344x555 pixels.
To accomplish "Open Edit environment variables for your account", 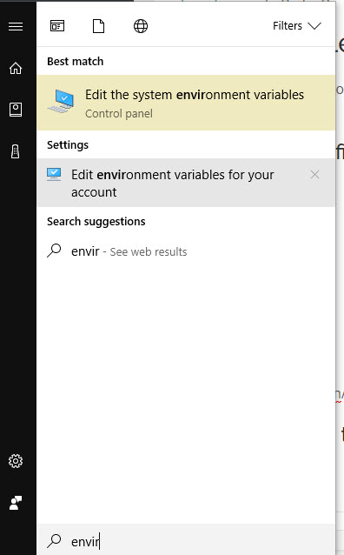I will coord(186,183).
